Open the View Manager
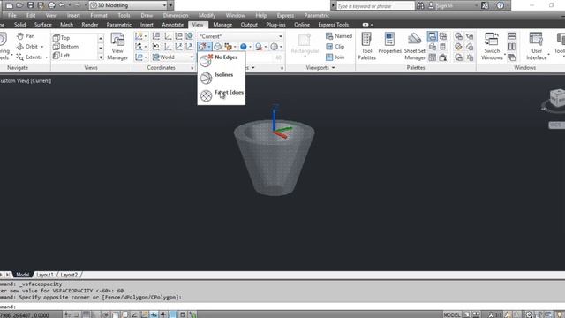Viewport: 565px width, 318px height. click(x=117, y=47)
